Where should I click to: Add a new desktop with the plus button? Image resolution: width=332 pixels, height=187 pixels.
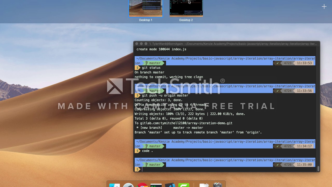(x=324, y=7)
